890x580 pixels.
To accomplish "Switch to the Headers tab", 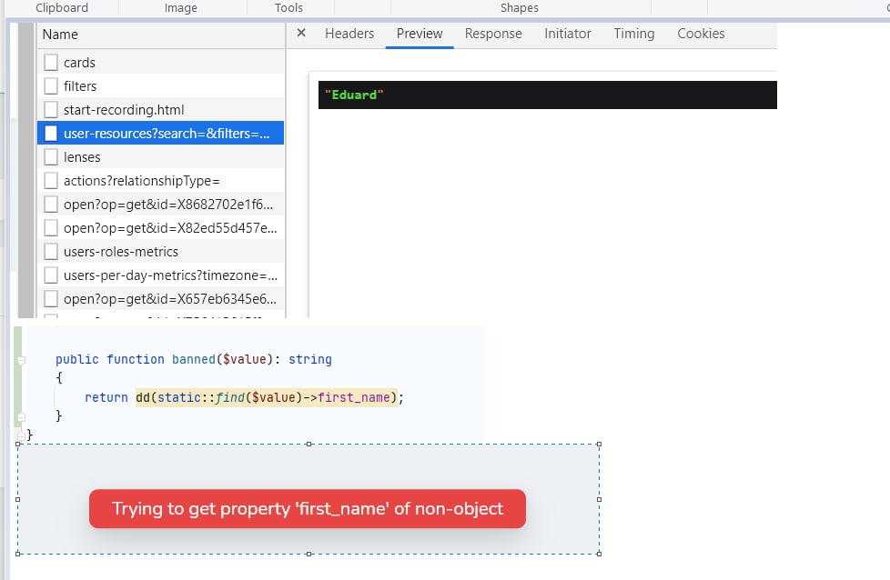I will click(x=349, y=34).
